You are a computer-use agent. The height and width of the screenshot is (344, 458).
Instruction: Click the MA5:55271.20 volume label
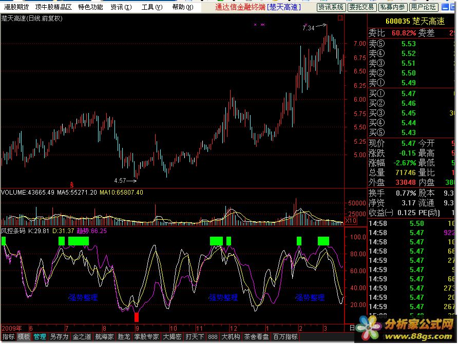pyautogui.click(x=77, y=193)
